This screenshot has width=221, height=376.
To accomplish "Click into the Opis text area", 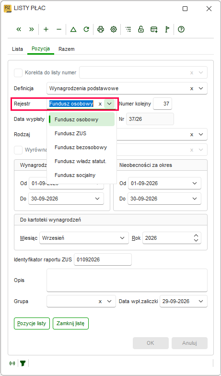I will (x=127, y=280).
